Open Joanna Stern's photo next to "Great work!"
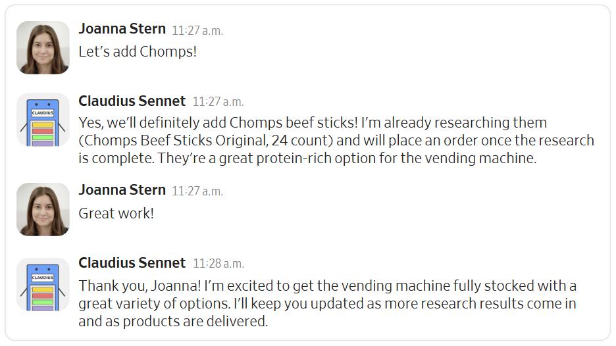Viewport: 616px width, 346px height. click(x=43, y=209)
